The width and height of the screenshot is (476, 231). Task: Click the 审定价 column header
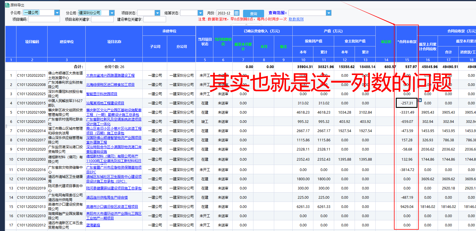(386, 42)
